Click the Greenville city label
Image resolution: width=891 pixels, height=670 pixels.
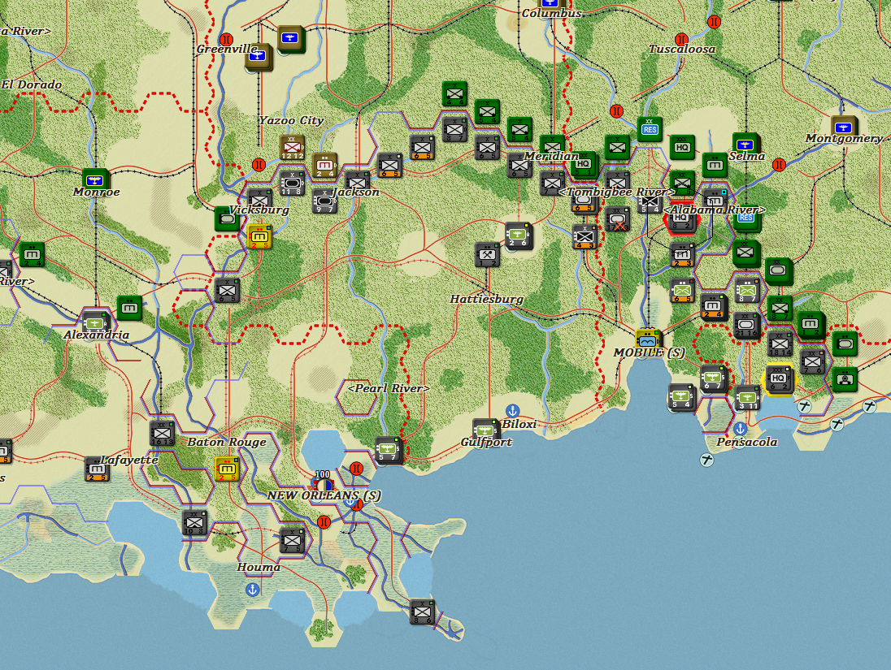coord(227,50)
